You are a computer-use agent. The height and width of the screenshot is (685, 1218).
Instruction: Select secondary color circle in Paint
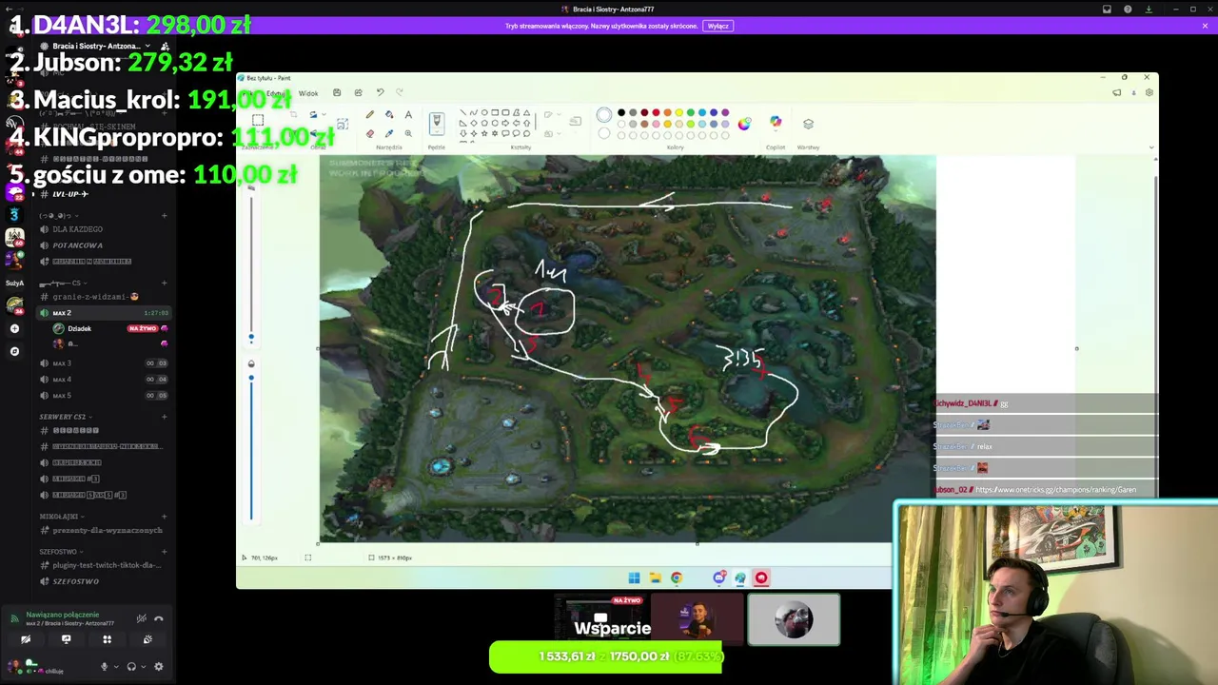(604, 133)
